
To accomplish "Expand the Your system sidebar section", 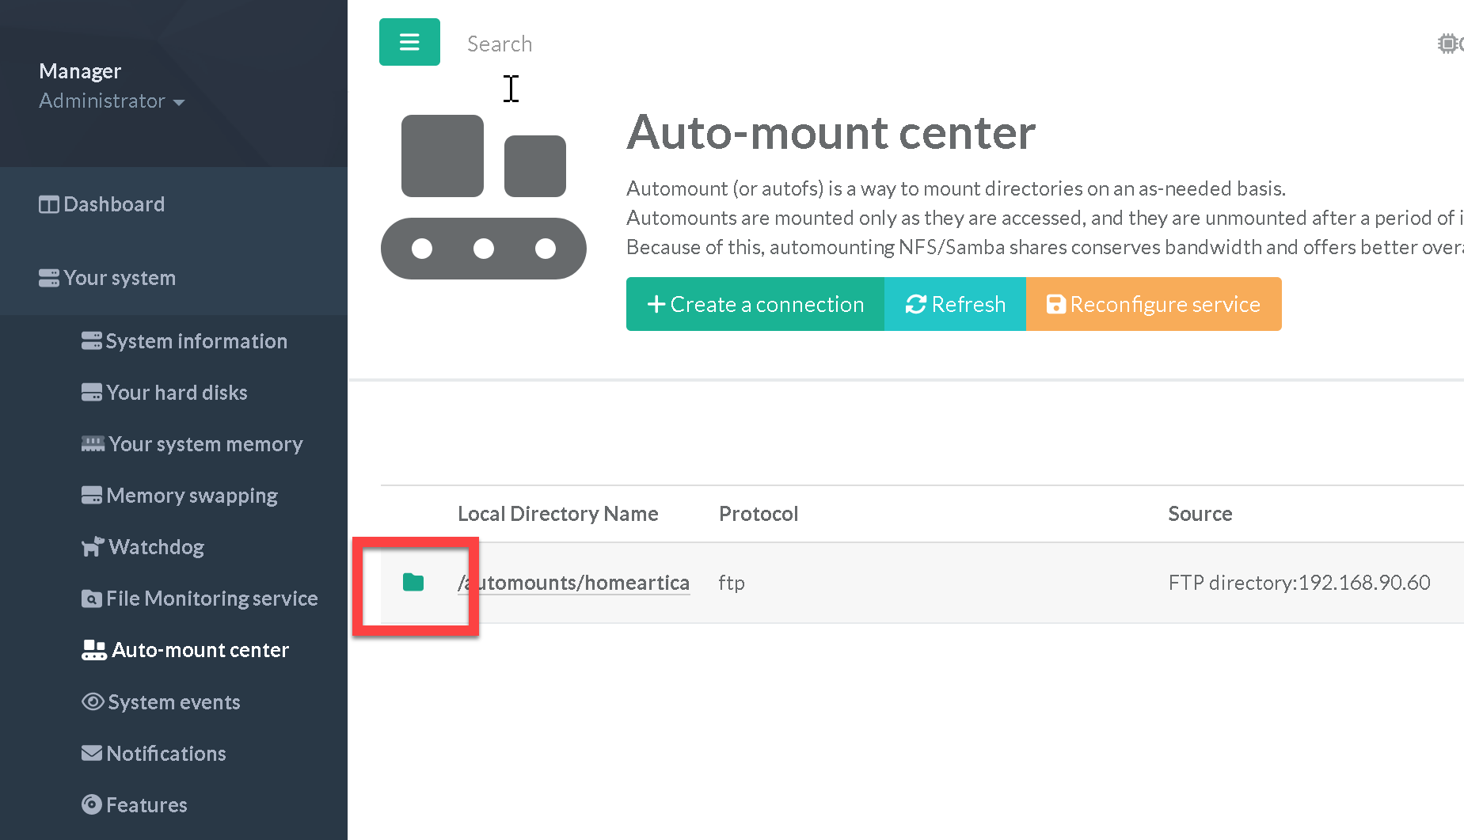I will [x=119, y=278].
